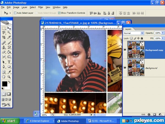Enable Auto Select Layer checkbox

[x=15, y=13]
